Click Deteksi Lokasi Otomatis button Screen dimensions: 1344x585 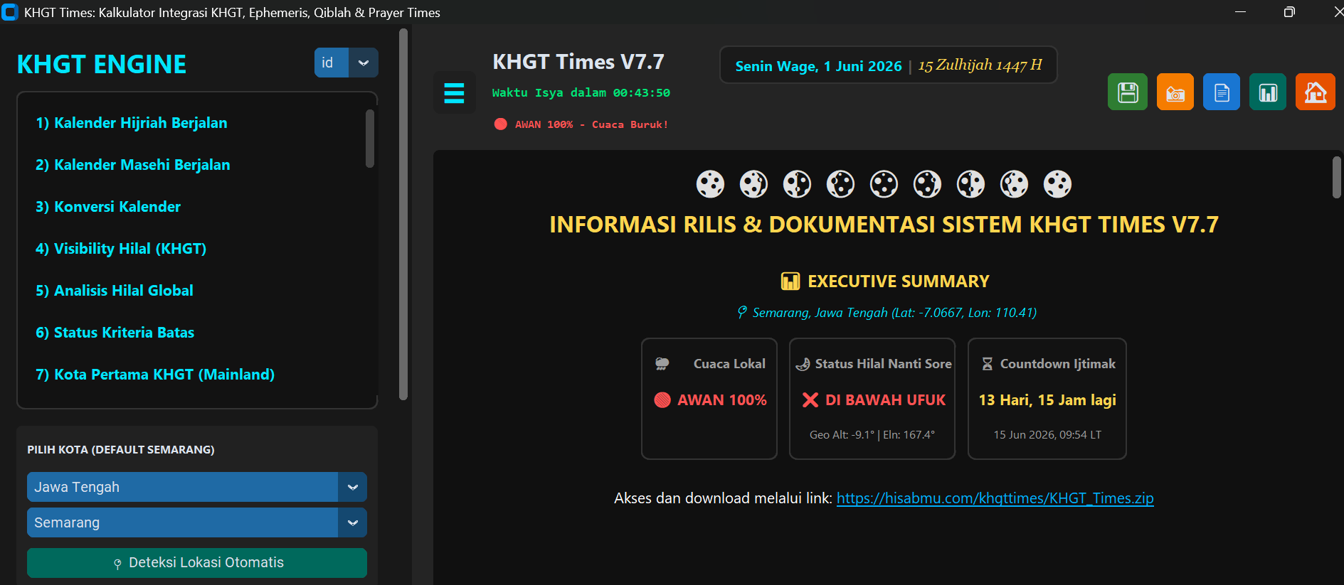tap(197, 563)
